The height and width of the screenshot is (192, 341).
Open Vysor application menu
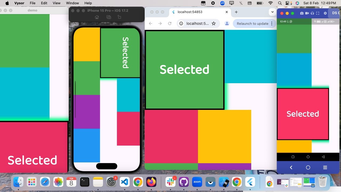[x=19, y=3]
